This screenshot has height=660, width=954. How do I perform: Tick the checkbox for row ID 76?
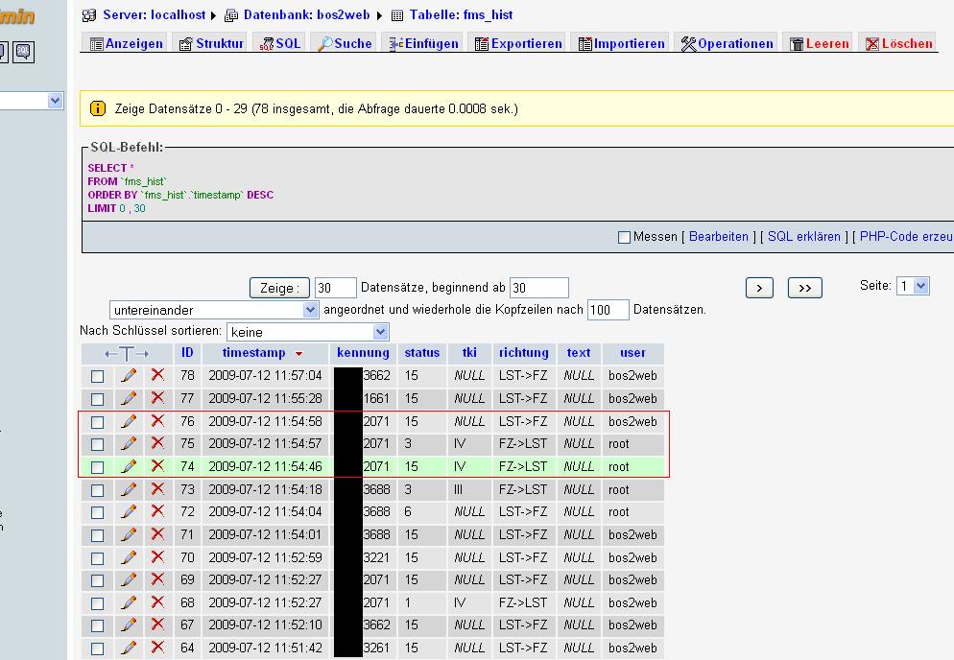(x=97, y=422)
